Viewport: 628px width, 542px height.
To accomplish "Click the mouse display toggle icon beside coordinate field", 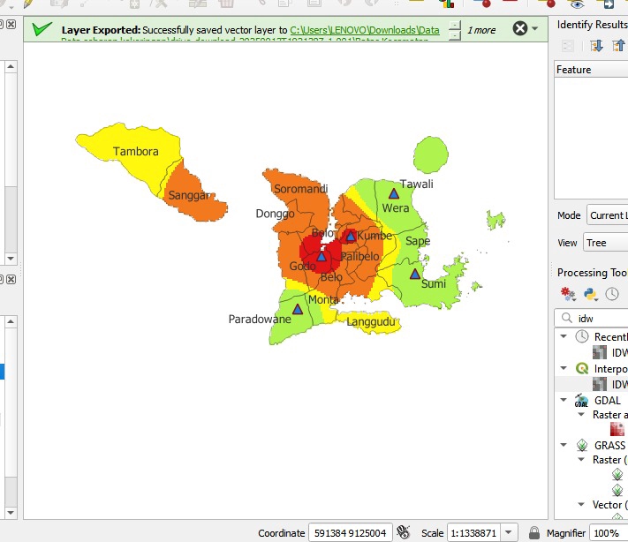I will (x=404, y=532).
